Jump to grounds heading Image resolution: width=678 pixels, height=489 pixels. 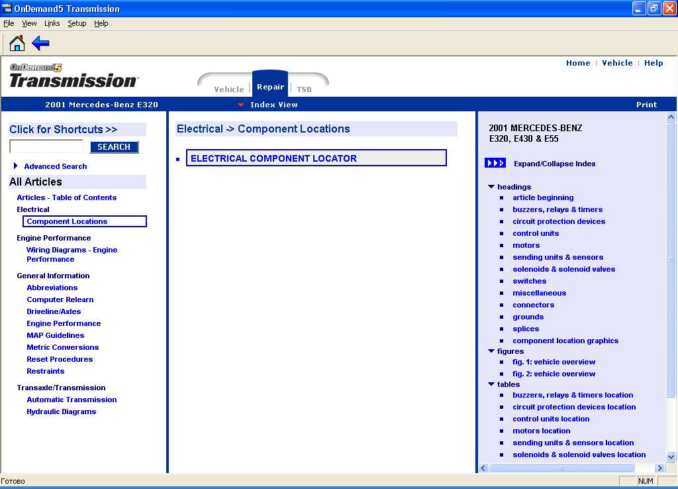pyautogui.click(x=528, y=317)
